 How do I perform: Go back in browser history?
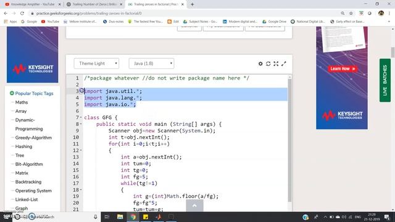(6, 14)
